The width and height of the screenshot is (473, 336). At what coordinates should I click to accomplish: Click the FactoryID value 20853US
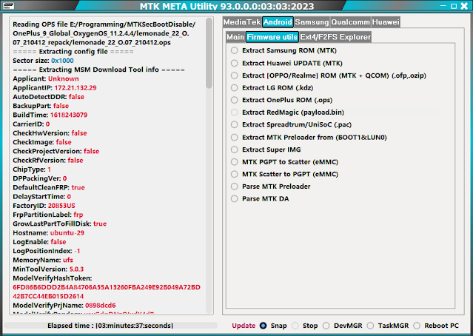61,206
